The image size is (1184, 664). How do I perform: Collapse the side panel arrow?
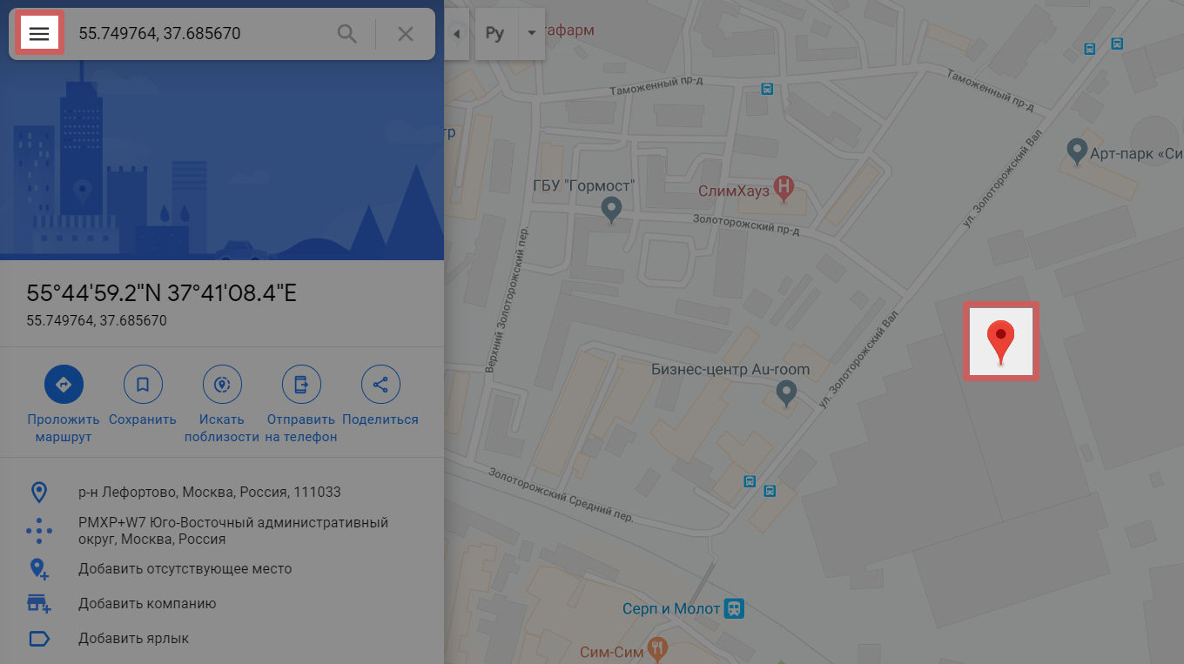pos(457,34)
